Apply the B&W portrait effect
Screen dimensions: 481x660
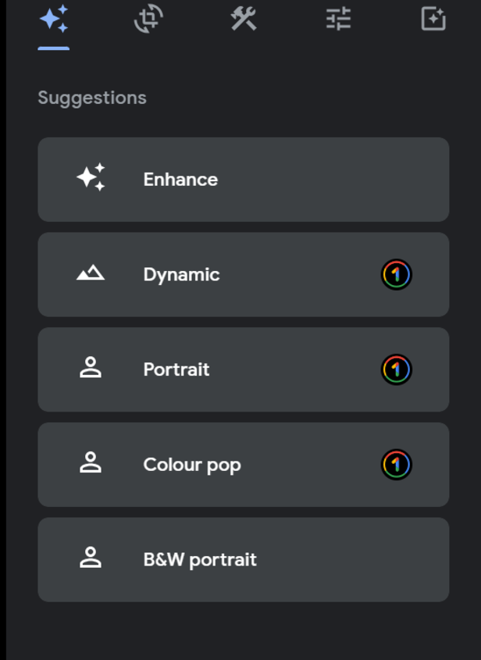[x=243, y=559]
